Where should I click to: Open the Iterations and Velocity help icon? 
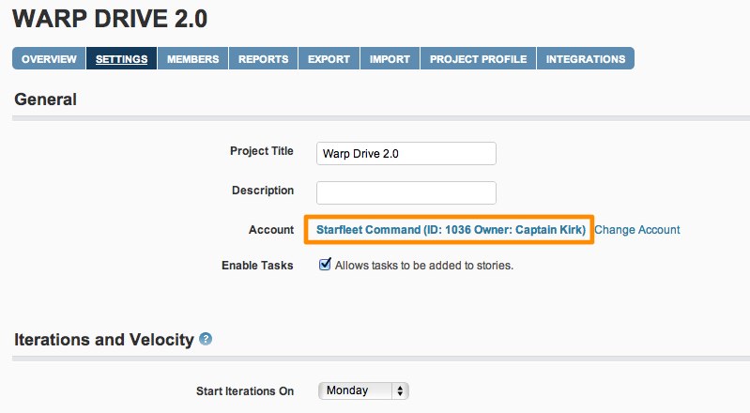click(206, 339)
